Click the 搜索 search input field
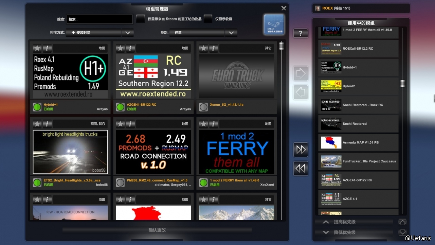The height and width of the screenshot is (245, 435). click(99, 19)
